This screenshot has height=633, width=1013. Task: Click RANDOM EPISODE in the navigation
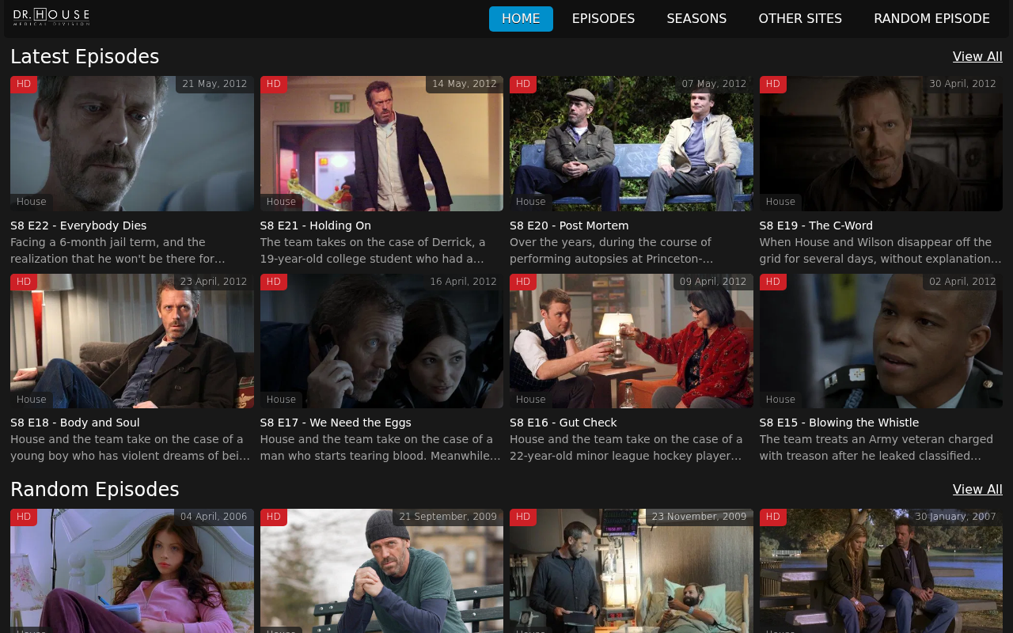coord(931,19)
